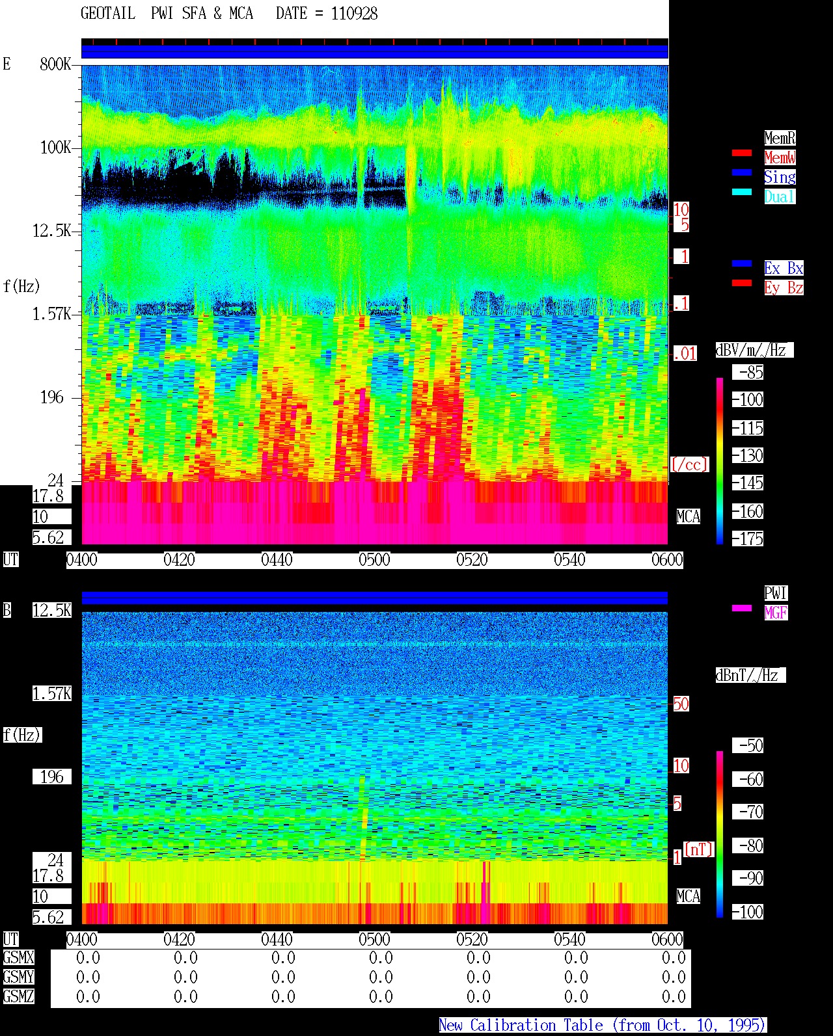
Task: Click the 0440 time tick below lower spectrogram
Action: 277,940
